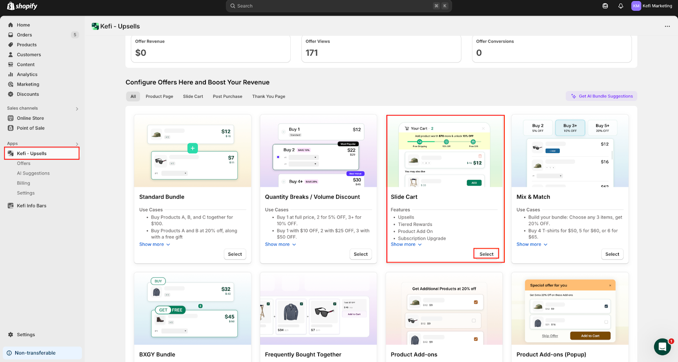Open the live chat bubble
Screen dimensions: 678x362
(662, 347)
